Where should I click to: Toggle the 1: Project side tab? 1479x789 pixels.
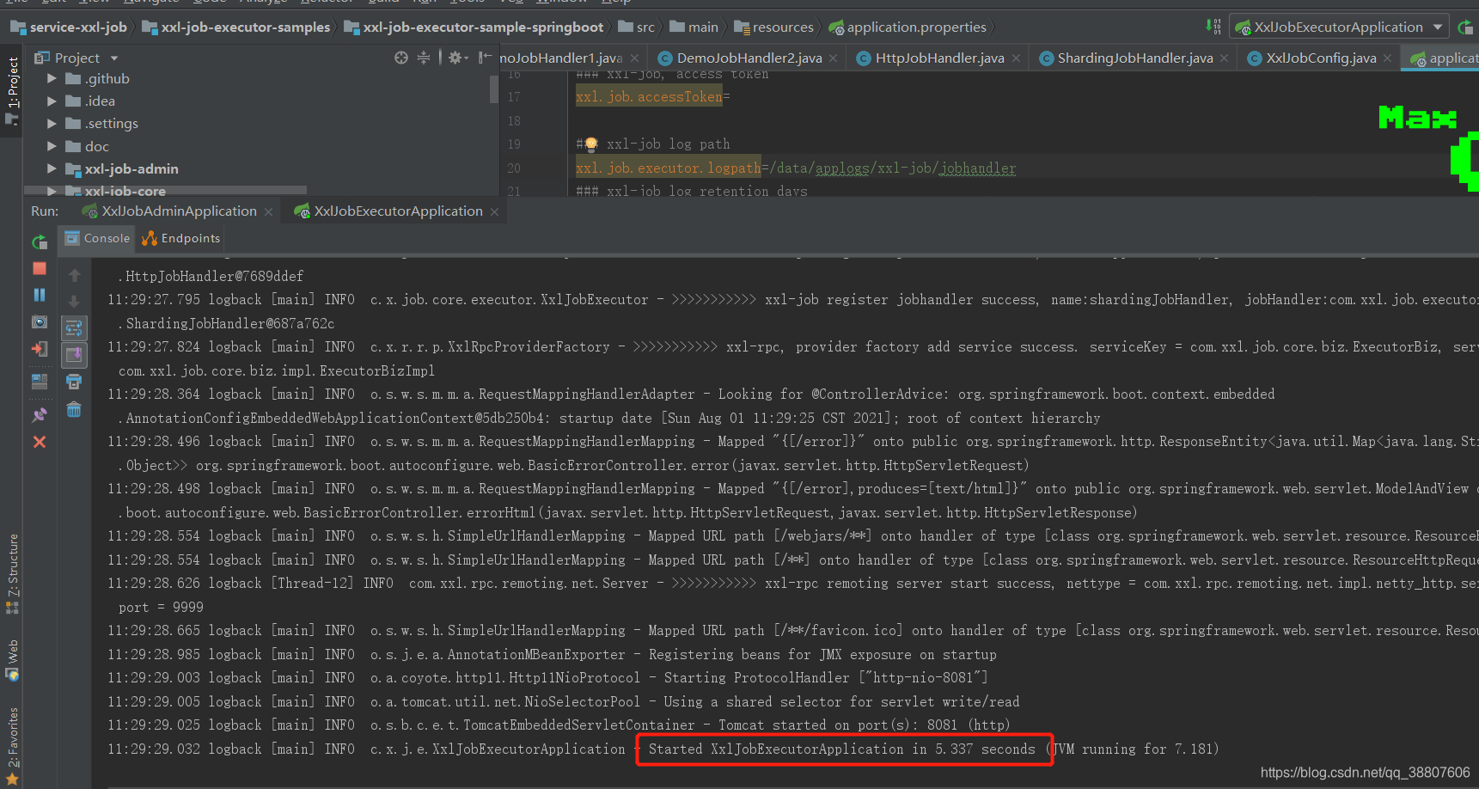click(x=12, y=89)
